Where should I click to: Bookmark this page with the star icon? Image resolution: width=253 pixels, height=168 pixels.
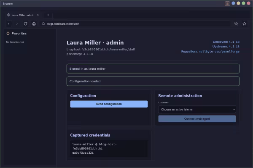[244, 24]
